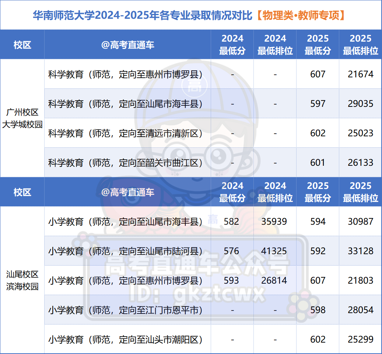Select the rank value 25299
Viewport: 382px width, 354px height.
click(x=360, y=339)
